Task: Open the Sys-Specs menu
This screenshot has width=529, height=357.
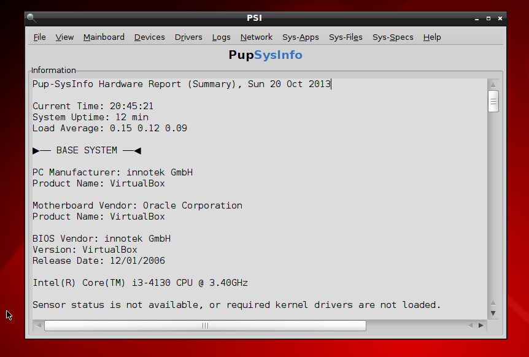Action: [x=393, y=37]
